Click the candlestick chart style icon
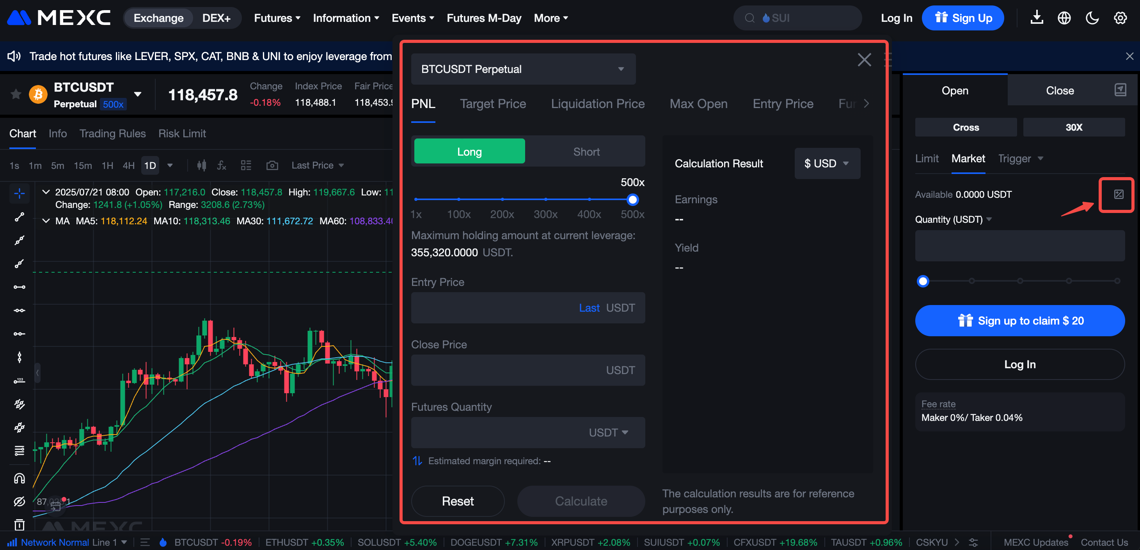 coord(201,165)
